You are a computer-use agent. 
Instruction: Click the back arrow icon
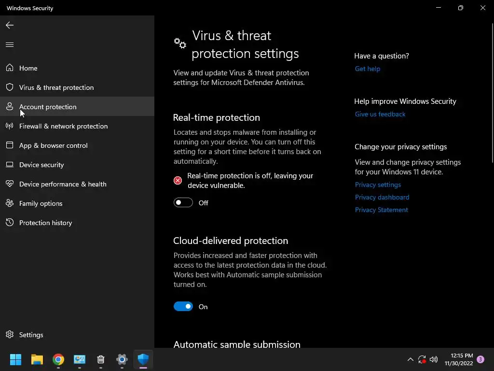click(x=10, y=25)
